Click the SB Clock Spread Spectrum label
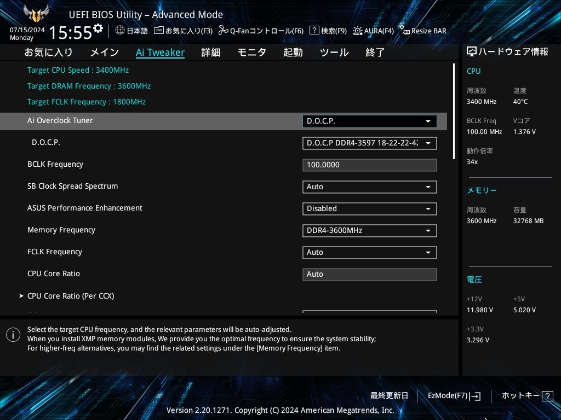Viewport: 561px width, 420px height. (x=73, y=186)
